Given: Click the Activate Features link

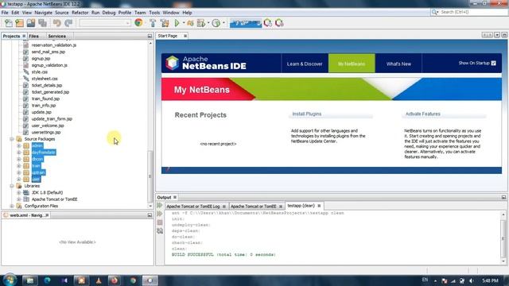Looking at the screenshot, I should coord(422,114).
